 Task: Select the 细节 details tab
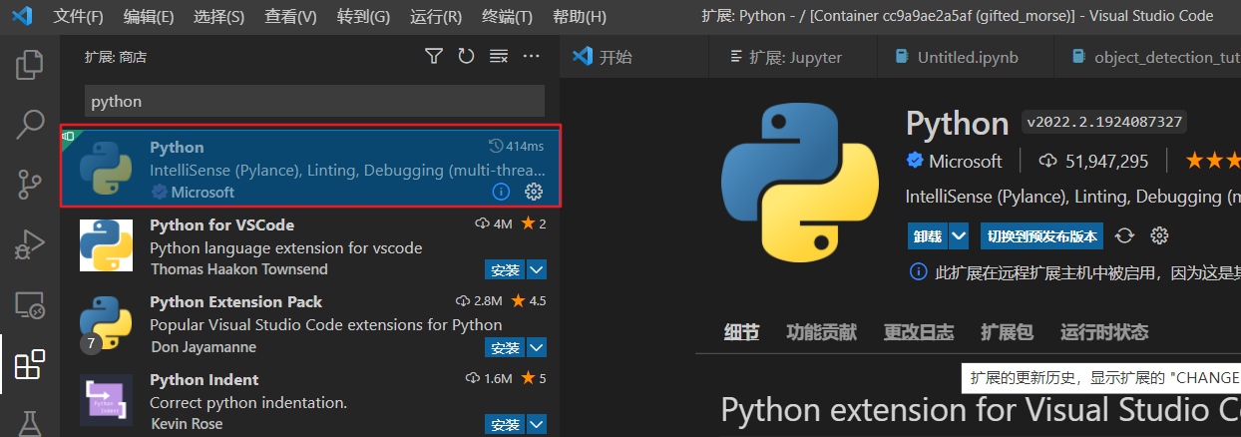(x=741, y=332)
